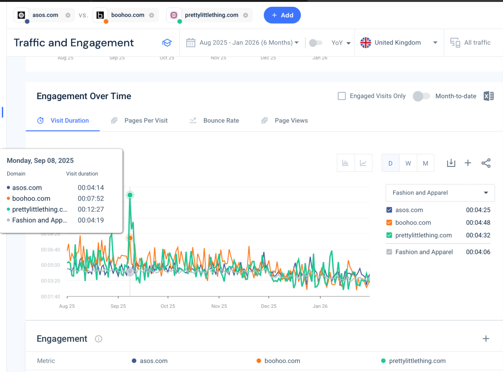
Task: Select weekly granularity W button
Action: [408, 163]
